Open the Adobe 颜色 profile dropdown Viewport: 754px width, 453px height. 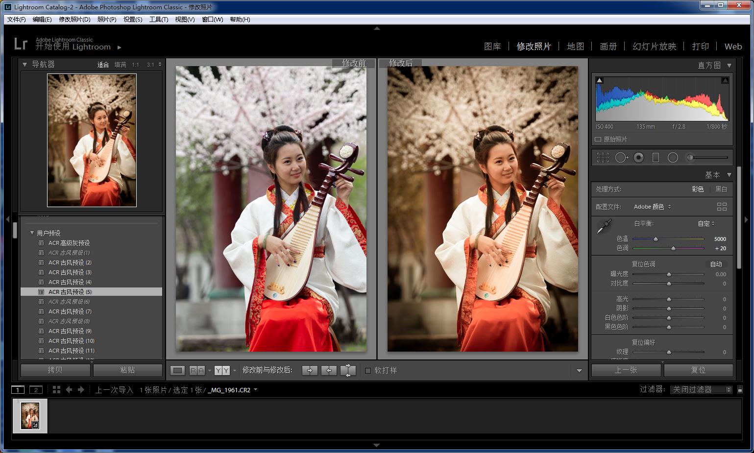[x=652, y=206]
